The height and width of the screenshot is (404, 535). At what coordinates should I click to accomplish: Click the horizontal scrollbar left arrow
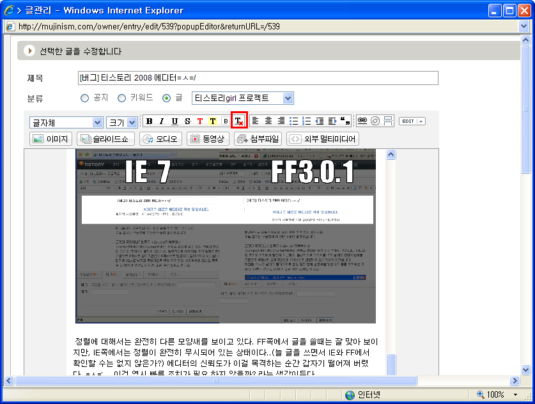pos(8,380)
